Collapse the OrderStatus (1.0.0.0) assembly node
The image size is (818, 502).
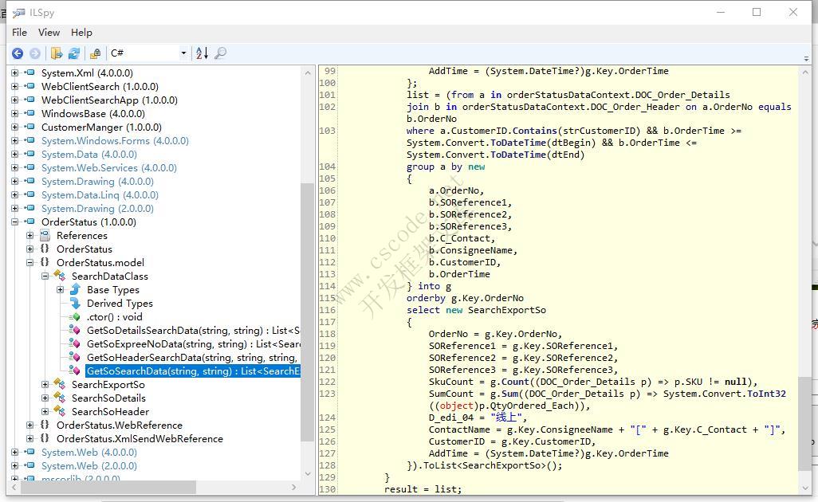14,222
